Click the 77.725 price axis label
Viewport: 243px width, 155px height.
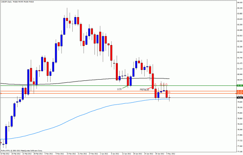pos(240,141)
